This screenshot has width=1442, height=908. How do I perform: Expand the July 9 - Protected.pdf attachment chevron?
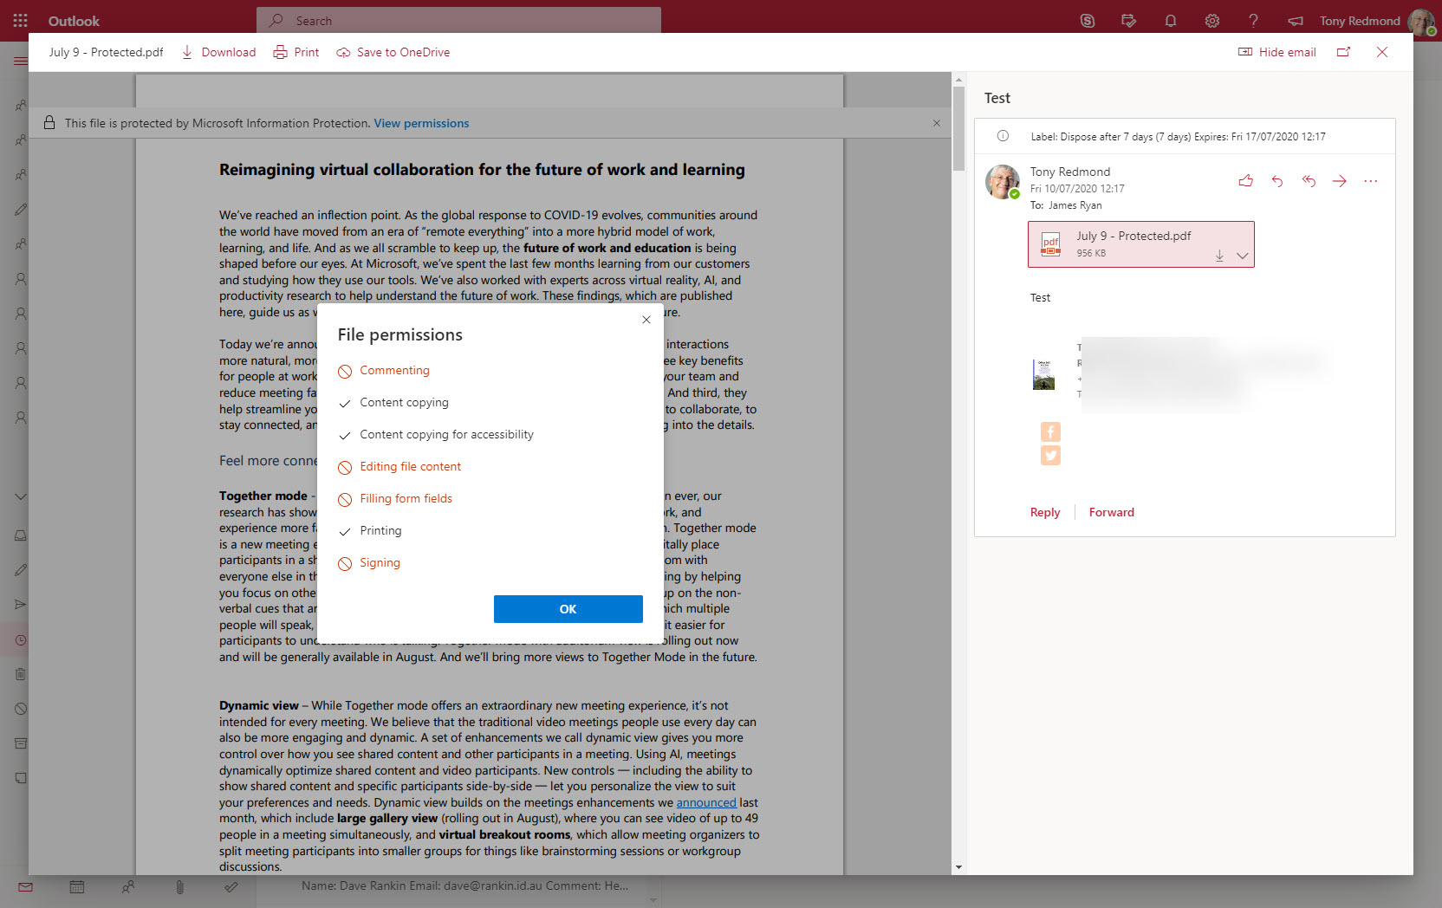pyautogui.click(x=1242, y=256)
